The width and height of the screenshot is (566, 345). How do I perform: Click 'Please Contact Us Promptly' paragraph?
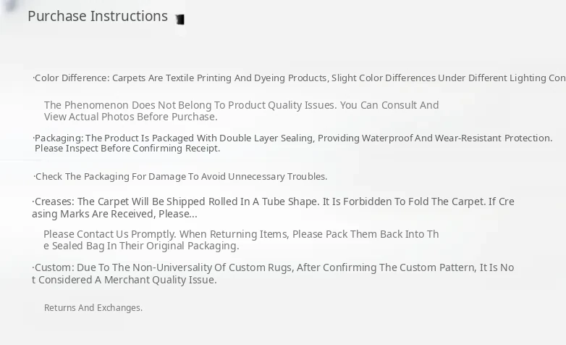point(241,234)
